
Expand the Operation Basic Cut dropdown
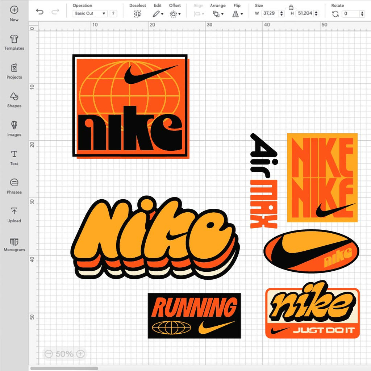pos(90,13)
